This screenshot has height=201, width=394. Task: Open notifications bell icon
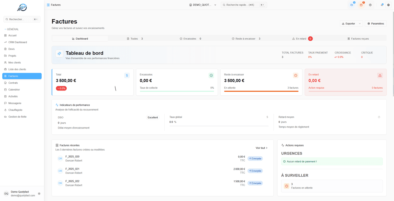click(x=382, y=5)
